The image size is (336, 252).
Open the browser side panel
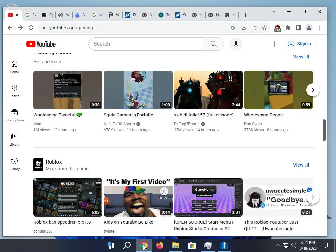299,28
